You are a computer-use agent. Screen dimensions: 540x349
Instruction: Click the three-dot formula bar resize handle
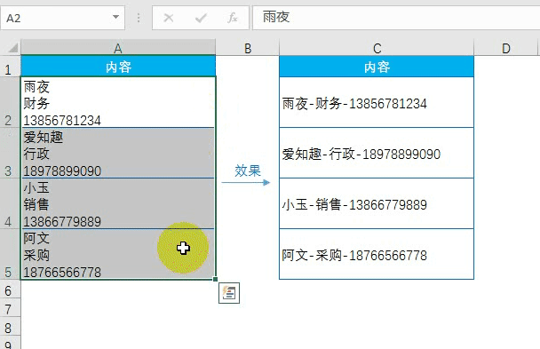(139, 18)
